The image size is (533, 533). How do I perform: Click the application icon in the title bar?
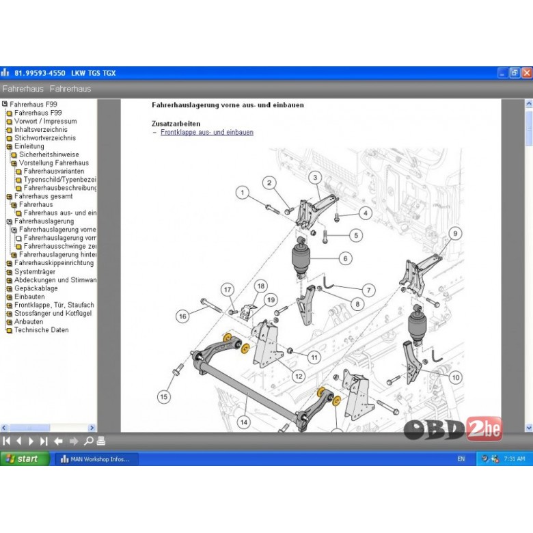5,72
